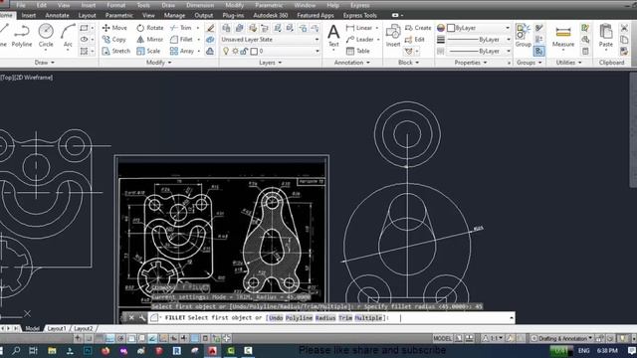Select the Circle drawing tool
Screen dimensions: 637x358
tap(46, 36)
